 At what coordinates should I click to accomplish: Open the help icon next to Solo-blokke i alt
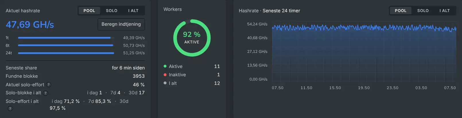point(46,93)
